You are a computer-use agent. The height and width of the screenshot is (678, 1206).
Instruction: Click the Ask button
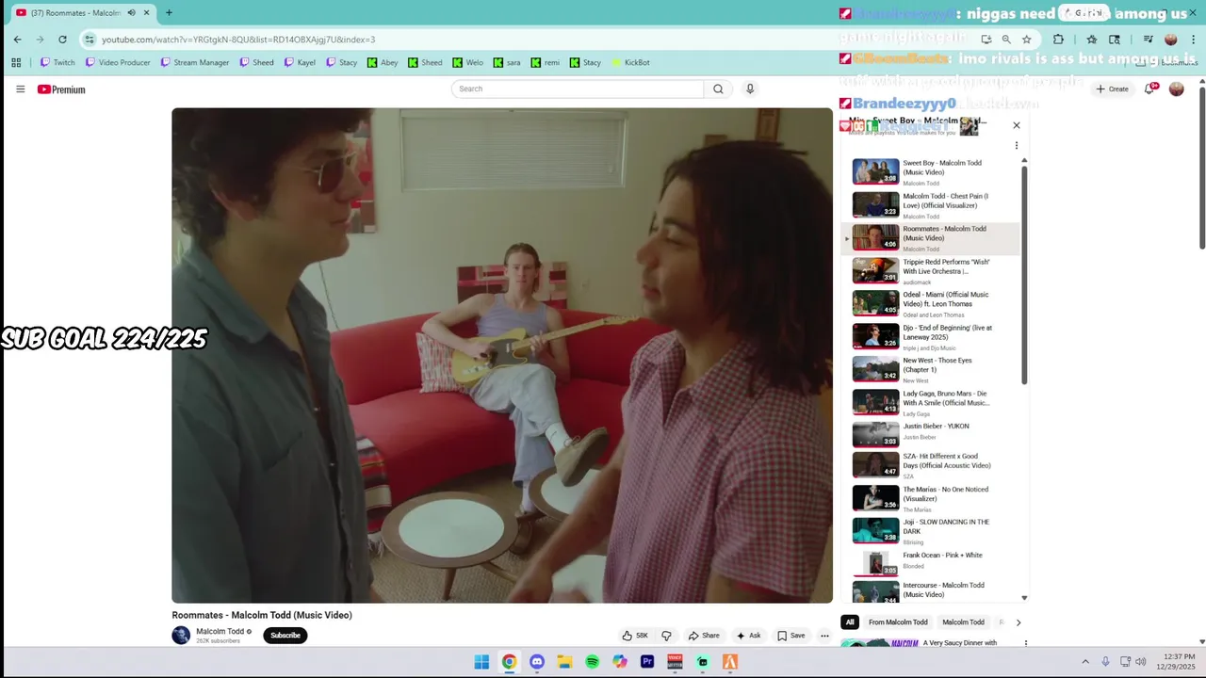point(749,636)
